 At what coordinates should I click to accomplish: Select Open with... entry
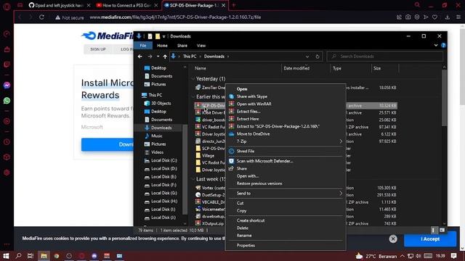(x=247, y=176)
